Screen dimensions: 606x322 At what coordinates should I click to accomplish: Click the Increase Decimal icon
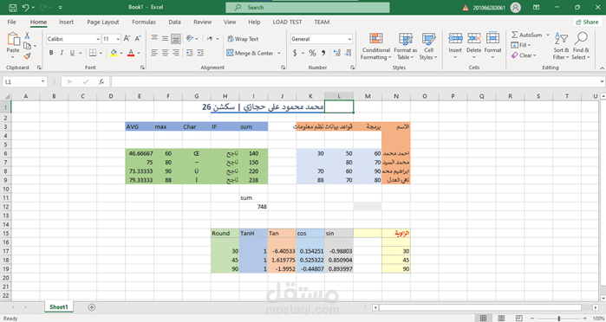[x=336, y=53]
